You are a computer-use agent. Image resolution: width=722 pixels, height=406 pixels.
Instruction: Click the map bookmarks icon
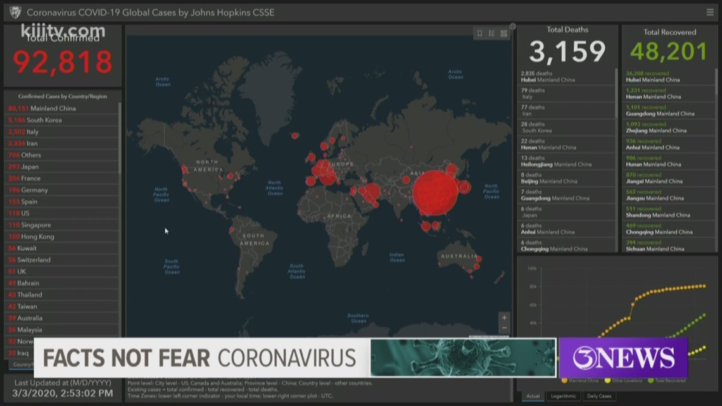click(x=479, y=34)
